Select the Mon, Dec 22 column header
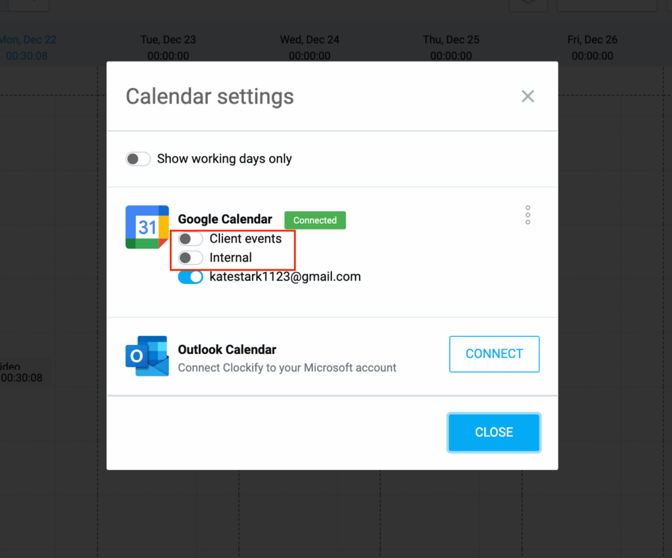 [x=28, y=40]
